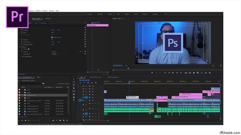
Task: Expand the Time Remapping section
Action: click(x=20, y=57)
